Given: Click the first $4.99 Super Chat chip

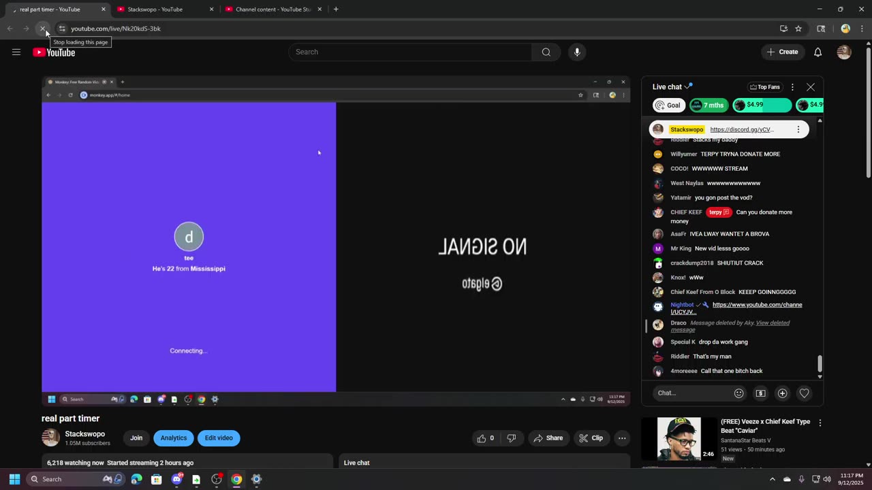Looking at the screenshot, I should [x=762, y=105].
